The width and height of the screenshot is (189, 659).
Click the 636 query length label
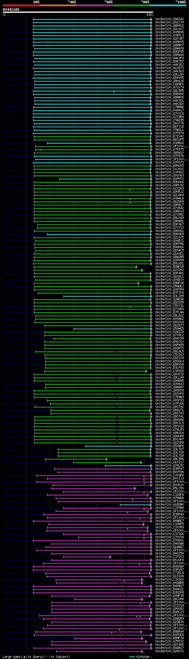pos(149,15)
